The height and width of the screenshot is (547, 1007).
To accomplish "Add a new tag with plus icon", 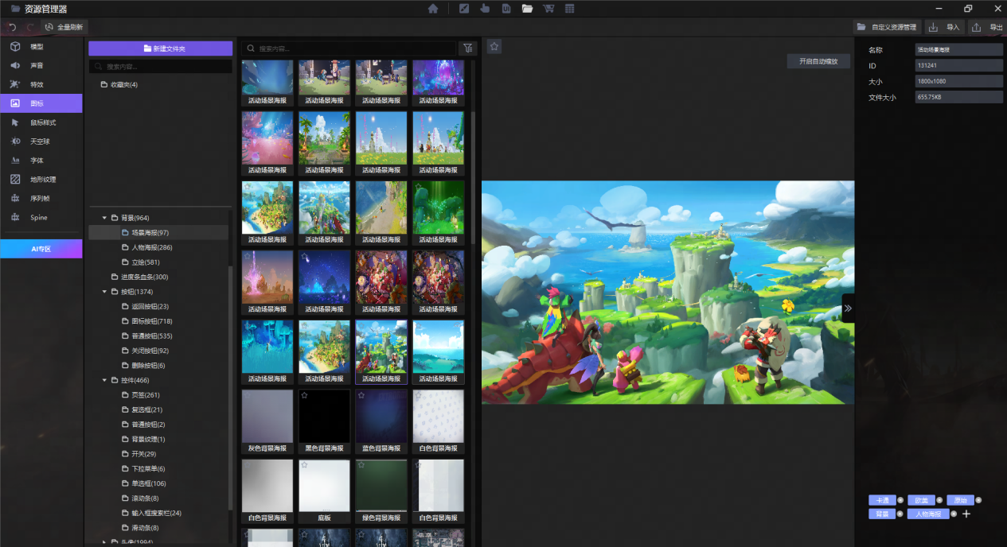I will pyautogui.click(x=966, y=514).
